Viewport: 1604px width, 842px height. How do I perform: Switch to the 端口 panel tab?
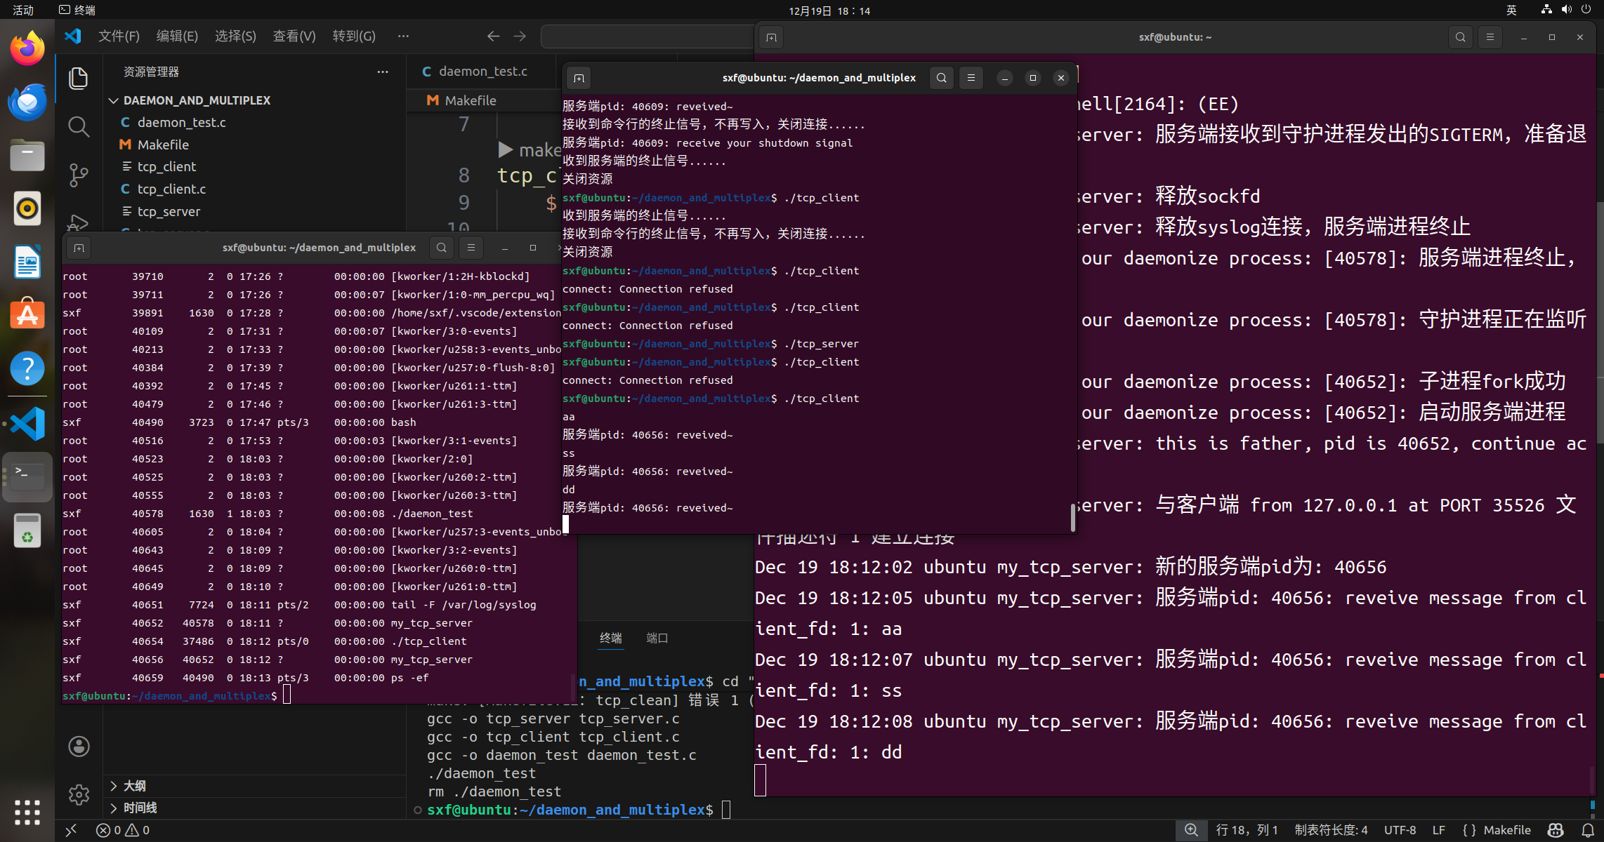pyautogui.click(x=657, y=638)
